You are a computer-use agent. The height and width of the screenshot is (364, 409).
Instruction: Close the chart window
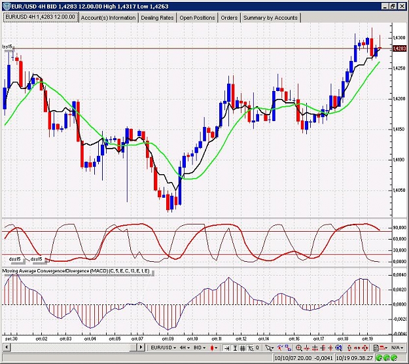(x=402, y=7)
